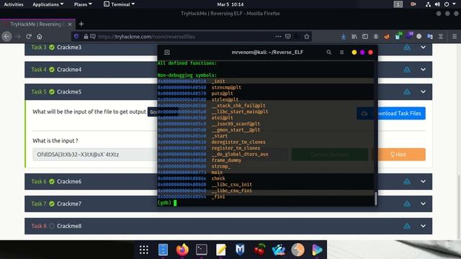Go forward in Firefox
Screen dimensions: 461x259
[x=18, y=37]
